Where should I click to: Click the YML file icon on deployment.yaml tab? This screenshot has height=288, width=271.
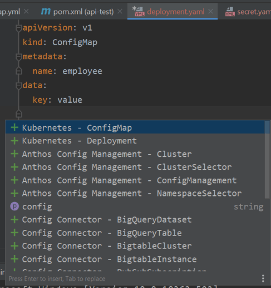click(x=139, y=12)
